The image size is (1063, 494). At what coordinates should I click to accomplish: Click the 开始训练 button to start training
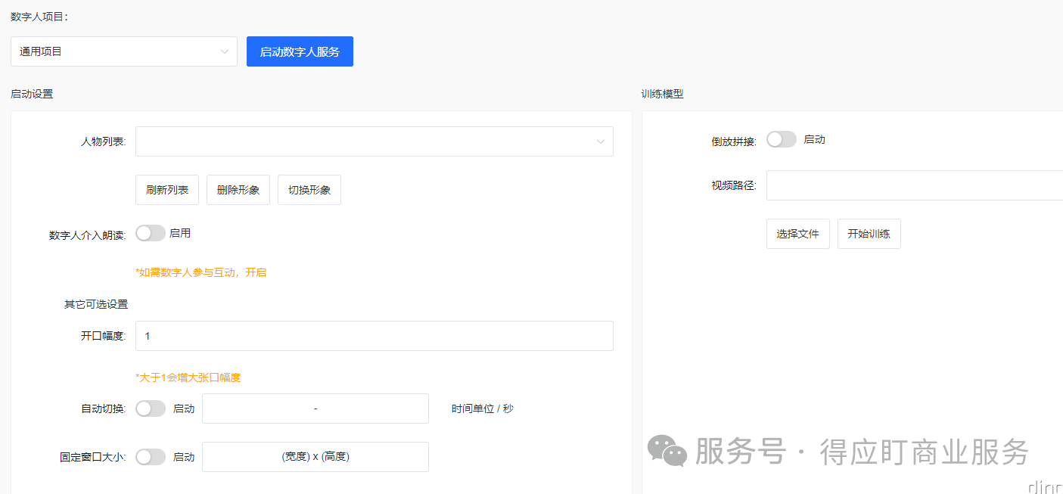[869, 233]
